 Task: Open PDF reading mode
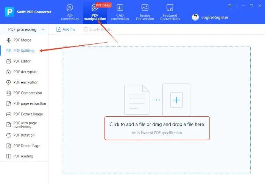(x=23, y=156)
